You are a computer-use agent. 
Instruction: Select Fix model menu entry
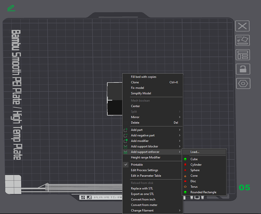153,88
